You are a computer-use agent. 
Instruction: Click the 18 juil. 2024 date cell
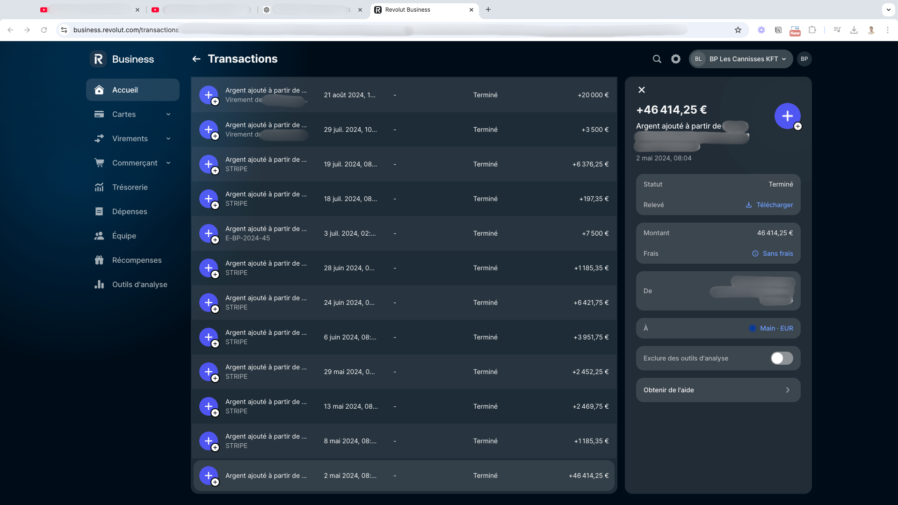pyautogui.click(x=350, y=199)
